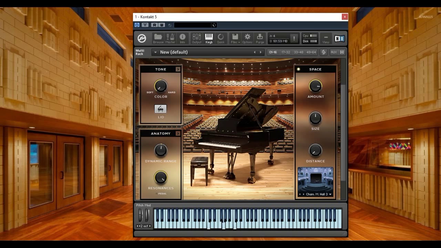Viewport: 441px width, 248px height.
Task: Click the Kontakt view minimize icon
Action: [x=326, y=39]
